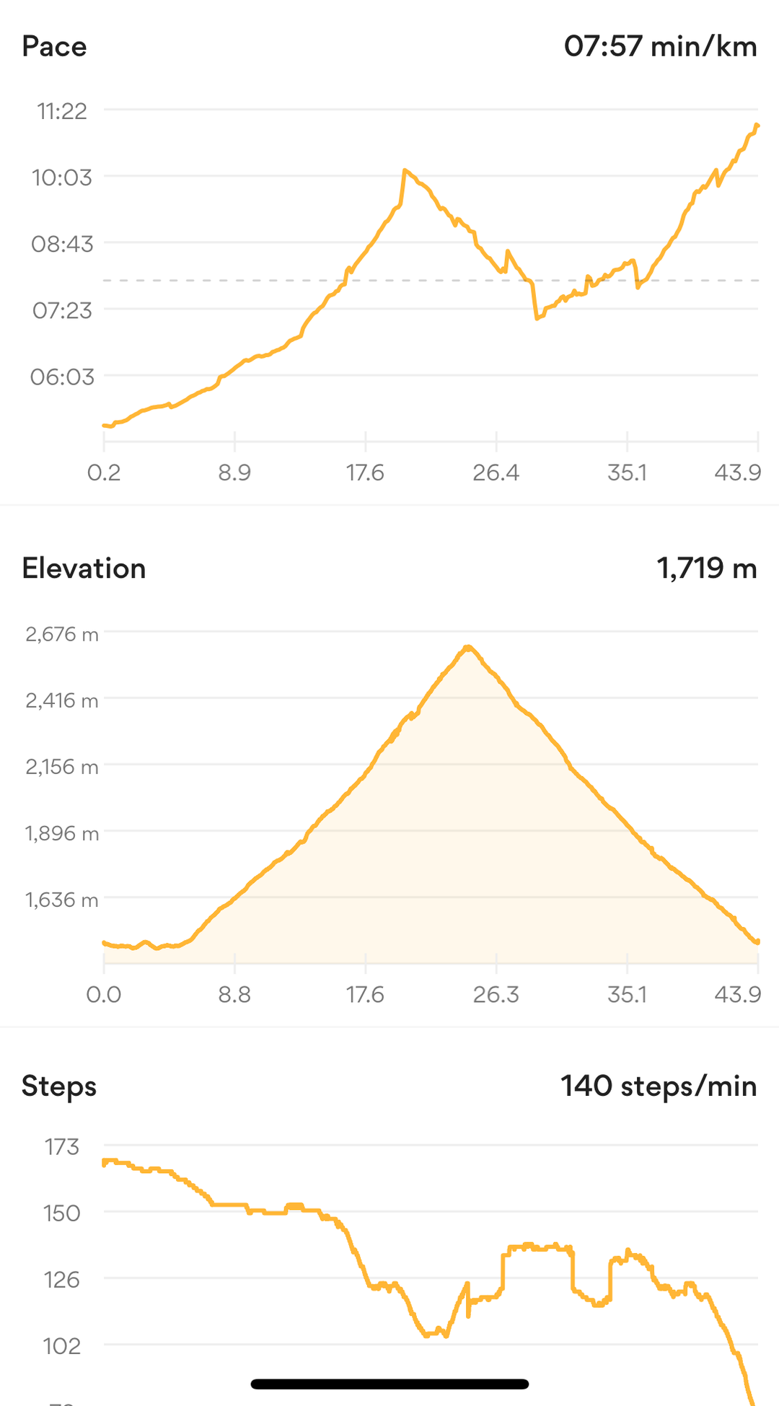779x1406 pixels.
Task: Select the 26.4 km tick on pace chart
Action: pos(496,473)
